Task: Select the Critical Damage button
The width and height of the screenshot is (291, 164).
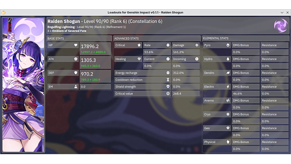Action: (x=186, y=45)
